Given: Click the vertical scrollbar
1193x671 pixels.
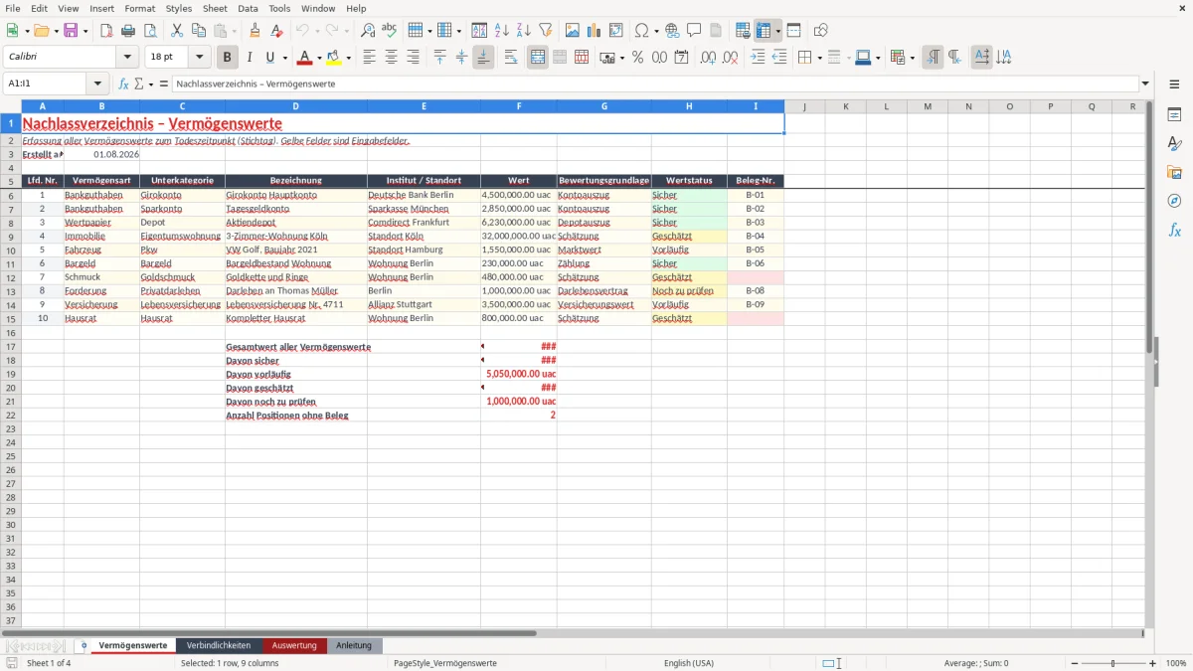Looking at the screenshot, I should pyautogui.click(x=1148, y=363).
